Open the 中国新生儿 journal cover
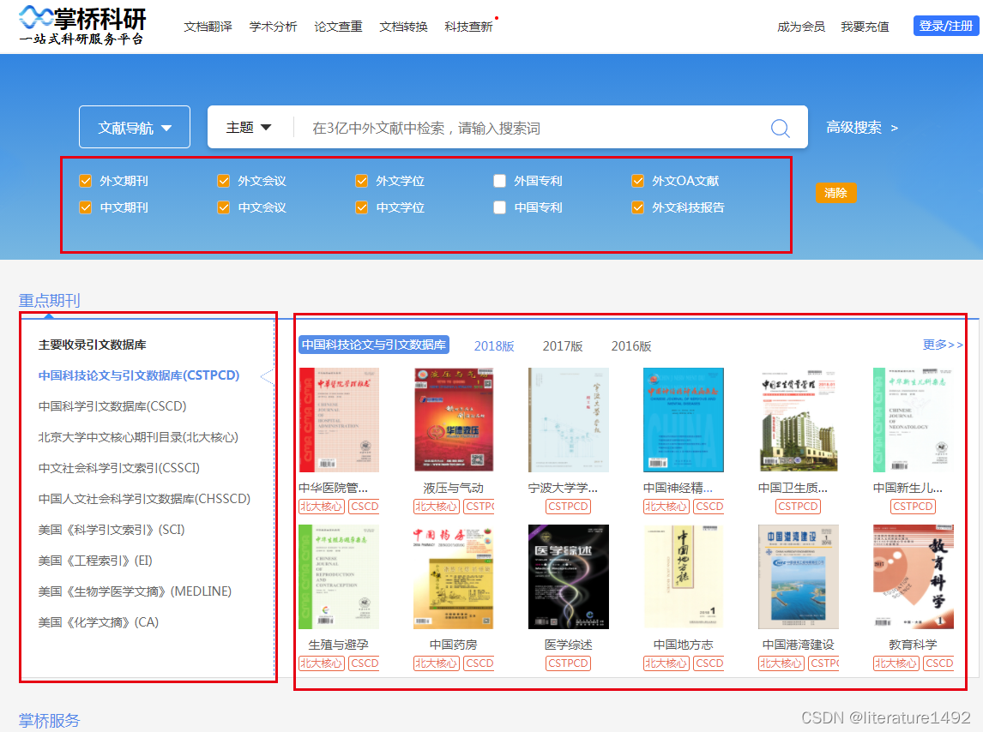 click(x=914, y=420)
